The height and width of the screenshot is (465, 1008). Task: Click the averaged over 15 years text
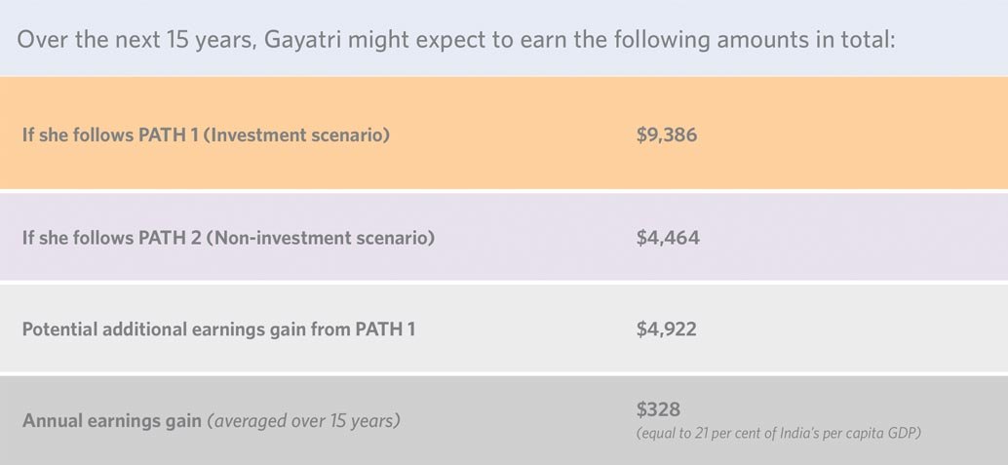303,420
